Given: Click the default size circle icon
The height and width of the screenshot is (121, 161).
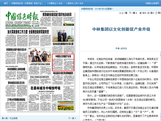Looking at the screenshot, I should coord(156,13).
